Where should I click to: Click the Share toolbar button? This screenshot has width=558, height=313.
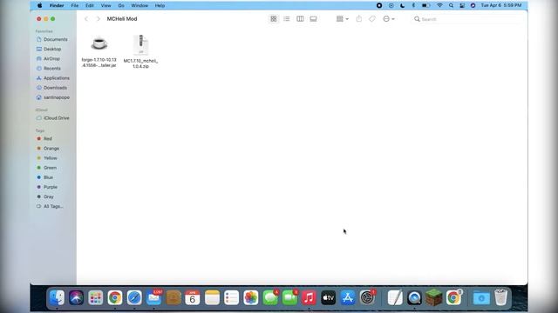click(358, 19)
